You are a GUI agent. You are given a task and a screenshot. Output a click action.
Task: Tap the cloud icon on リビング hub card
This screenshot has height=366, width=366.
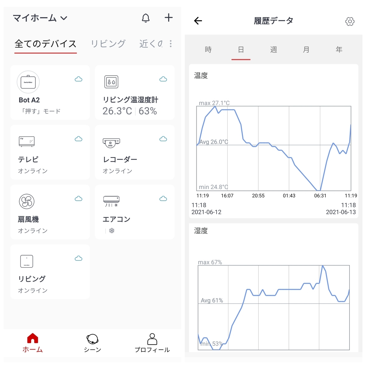coord(79,259)
